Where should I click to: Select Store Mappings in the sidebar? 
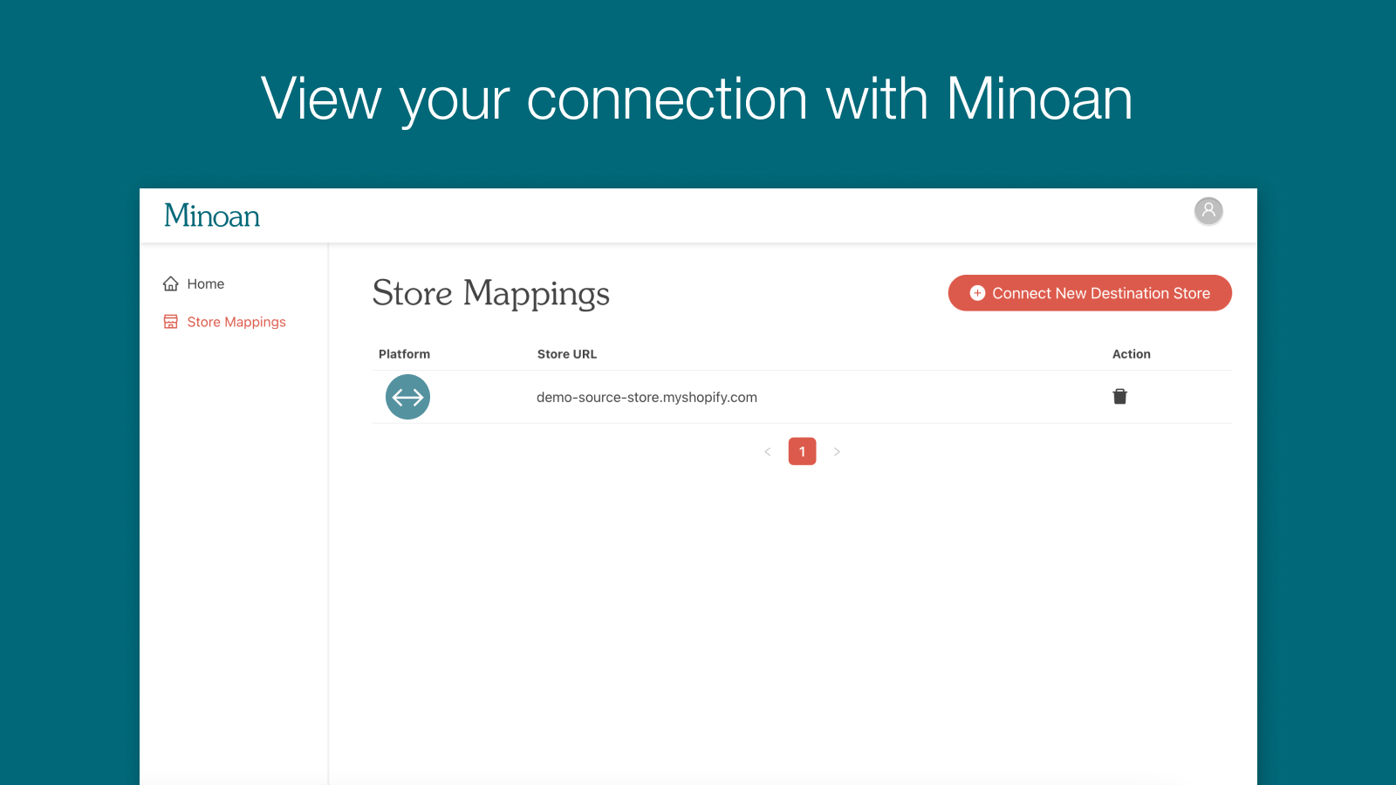[x=224, y=322]
